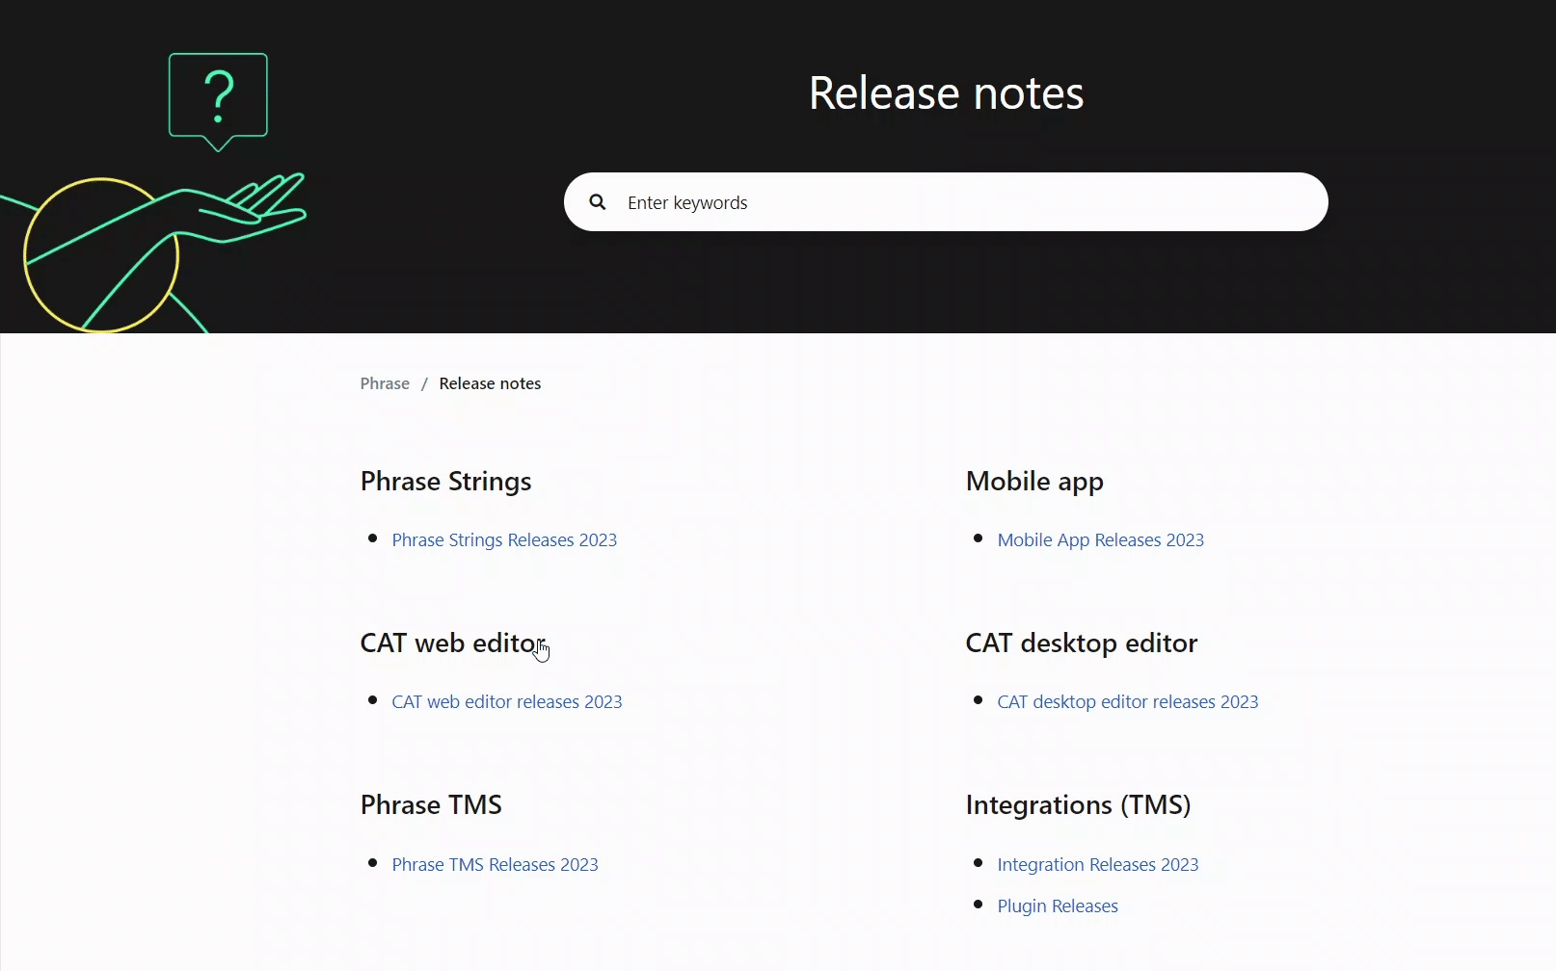The image size is (1556, 971).
Task: Go to Phrase breadcrumb link
Action: tap(385, 383)
